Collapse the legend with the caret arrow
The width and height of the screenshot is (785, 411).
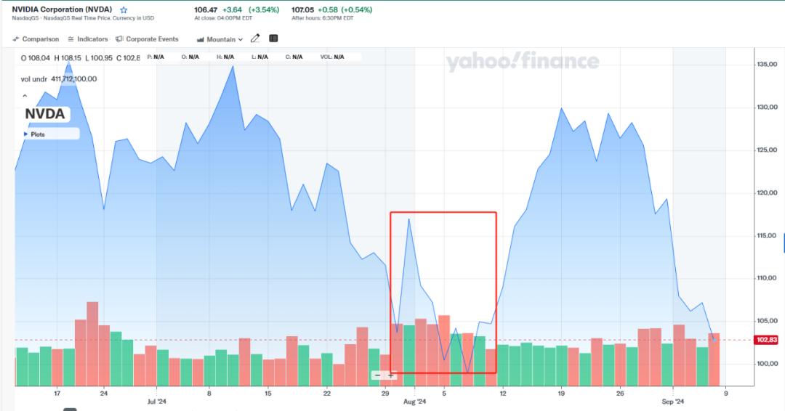25,96
